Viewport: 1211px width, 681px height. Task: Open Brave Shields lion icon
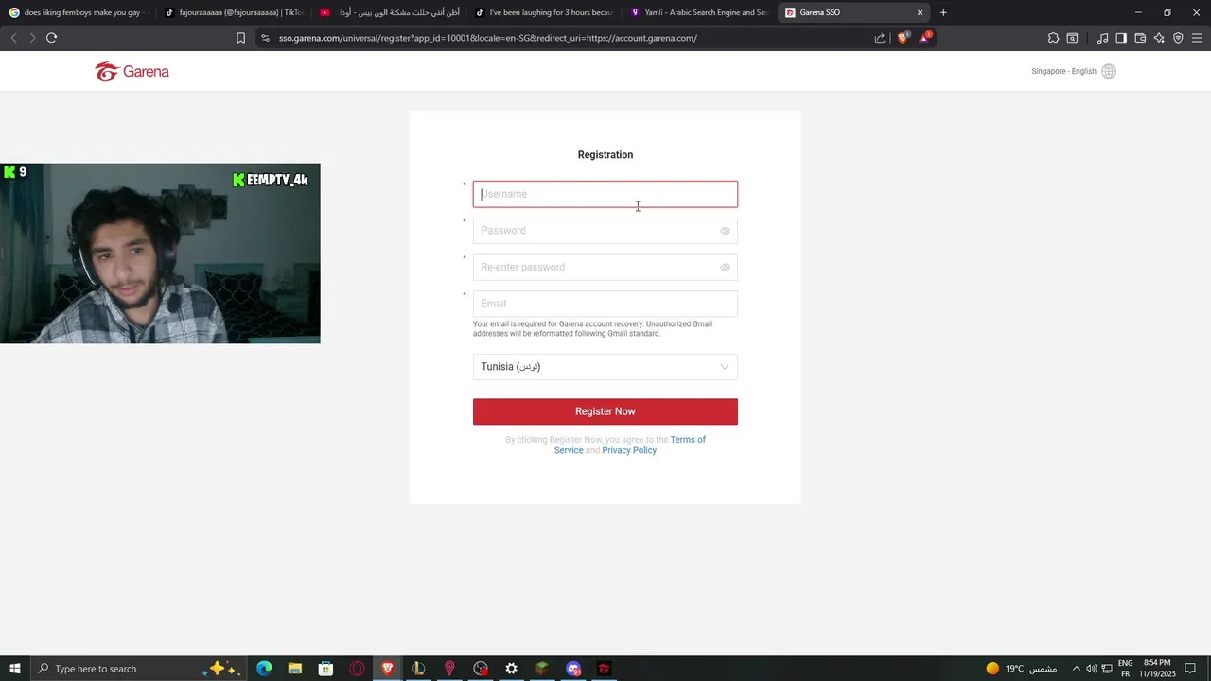[x=903, y=38]
